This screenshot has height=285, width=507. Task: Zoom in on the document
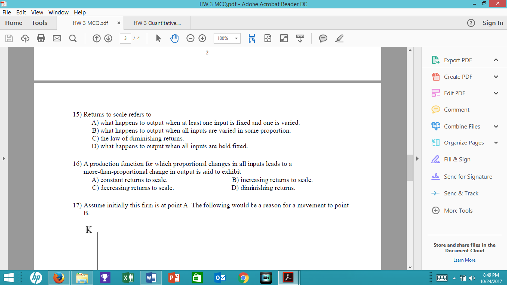coord(203,38)
